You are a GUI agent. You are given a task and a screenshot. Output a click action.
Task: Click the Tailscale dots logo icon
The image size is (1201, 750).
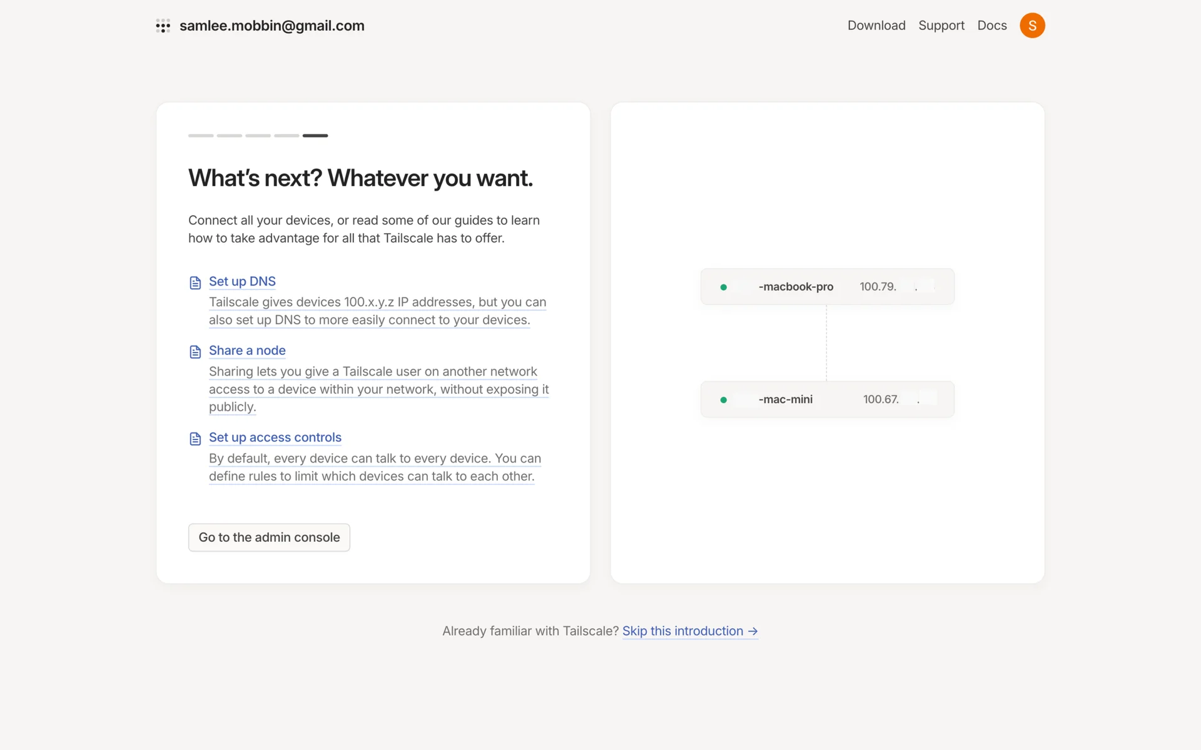click(163, 26)
